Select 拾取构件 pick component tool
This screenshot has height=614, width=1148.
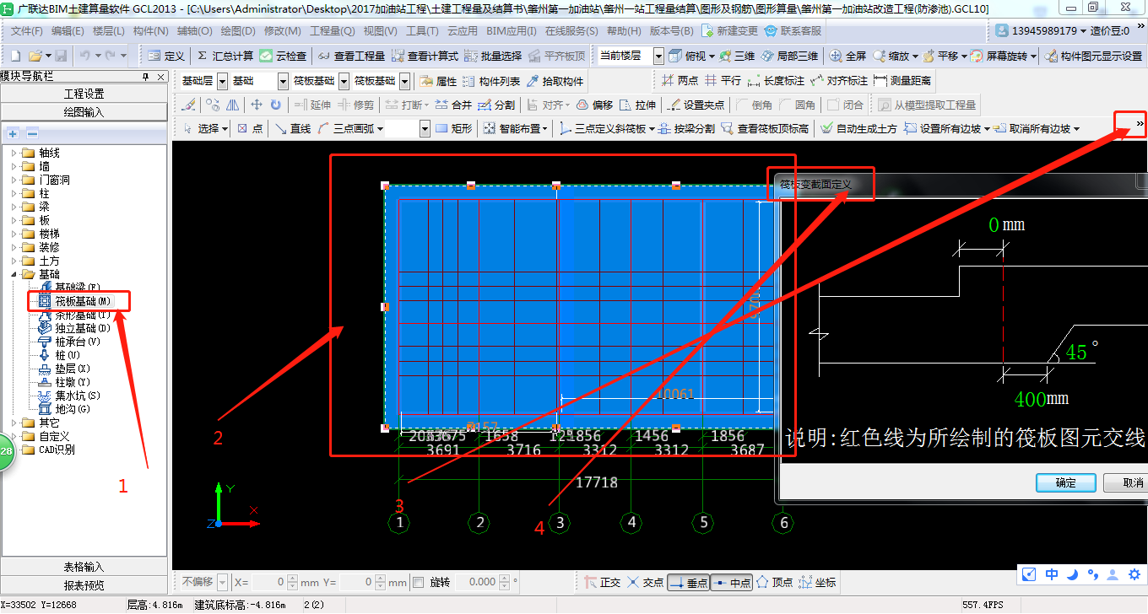click(x=555, y=81)
